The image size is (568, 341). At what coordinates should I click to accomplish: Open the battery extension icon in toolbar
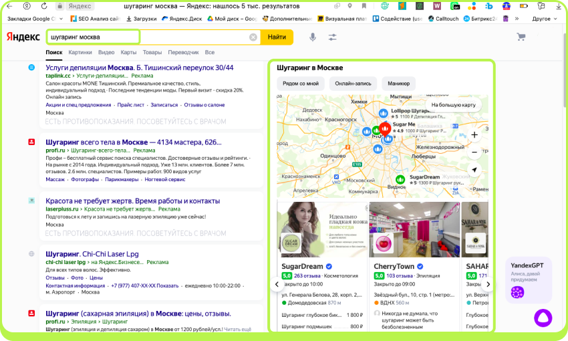(x=523, y=6)
